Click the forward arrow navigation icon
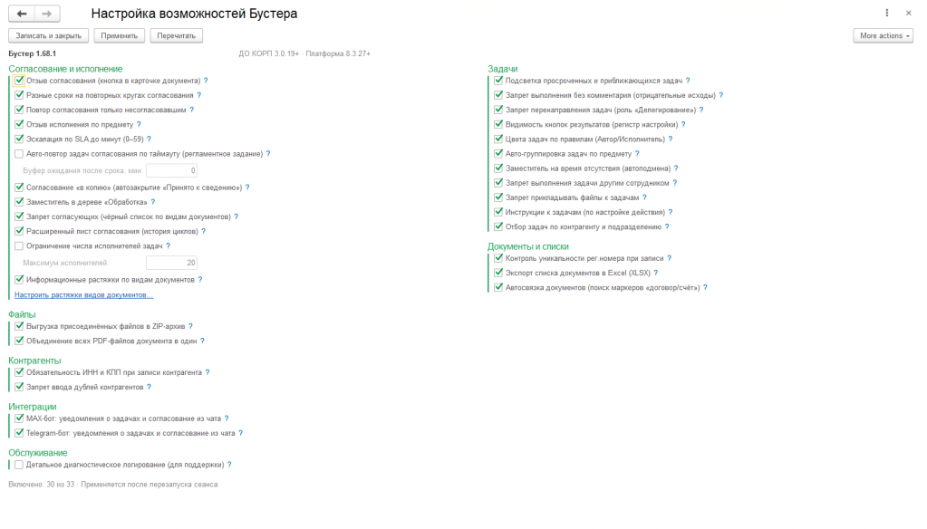Screen dimensions: 927x529 tap(47, 14)
